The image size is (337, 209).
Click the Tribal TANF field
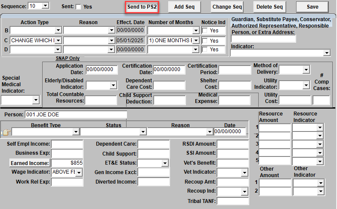[233, 201]
